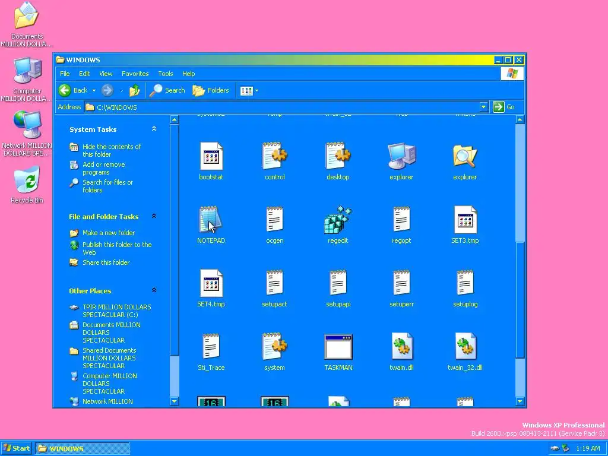Select the Sti_Trace file icon
The width and height of the screenshot is (608, 456).
point(211,347)
